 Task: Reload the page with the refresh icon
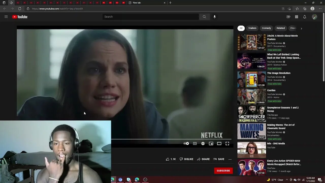(x=20, y=9)
